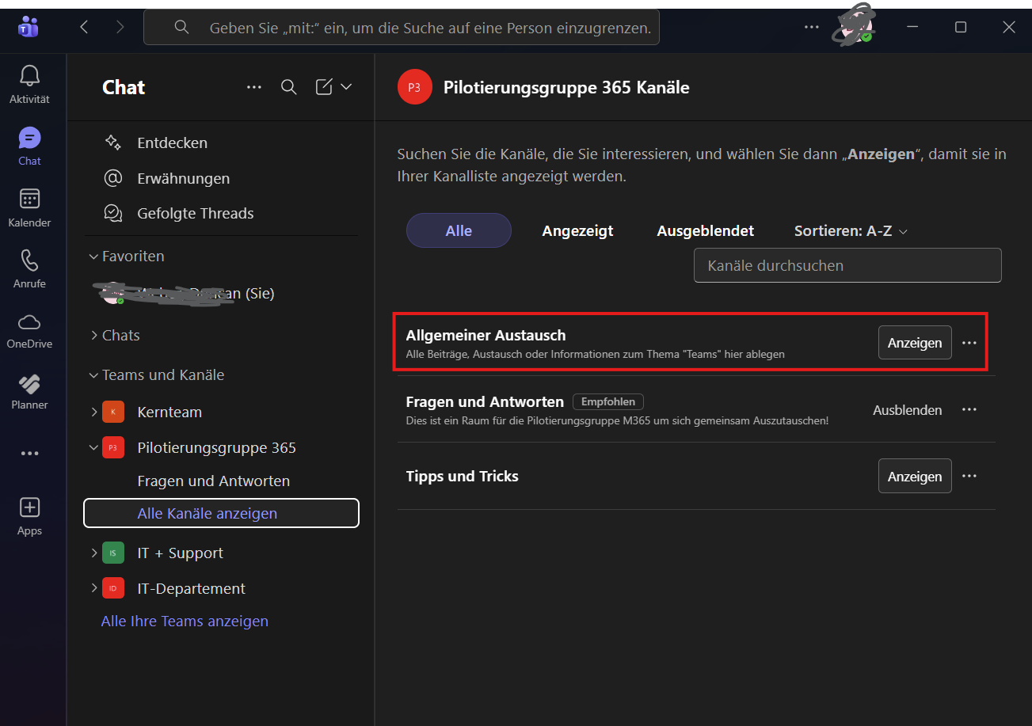Viewport: 1032px width, 726px height.
Task: Open Kalender in the left rail
Action: coord(29,200)
